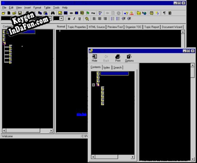The width and height of the screenshot is (197, 163).
Task: Switch to the Topic Properties tab
Action: pyautogui.click(x=77, y=27)
